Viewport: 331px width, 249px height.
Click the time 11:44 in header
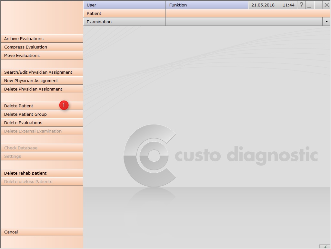[x=288, y=5]
